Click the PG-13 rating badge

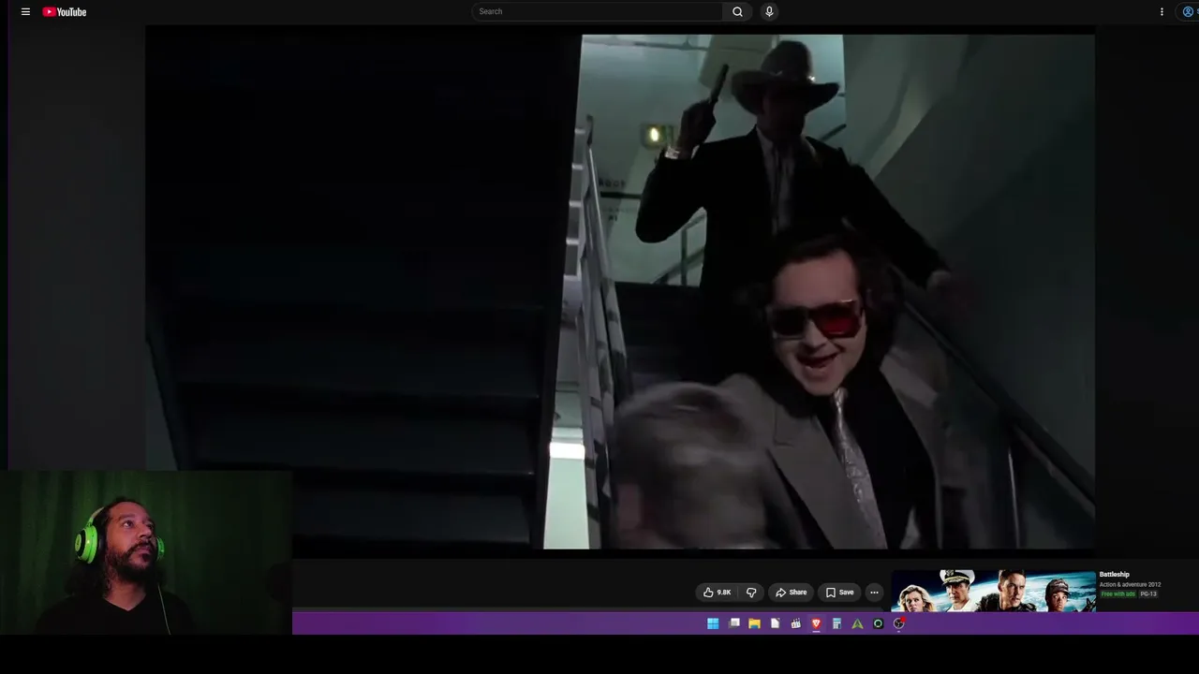(x=1148, y=594)
